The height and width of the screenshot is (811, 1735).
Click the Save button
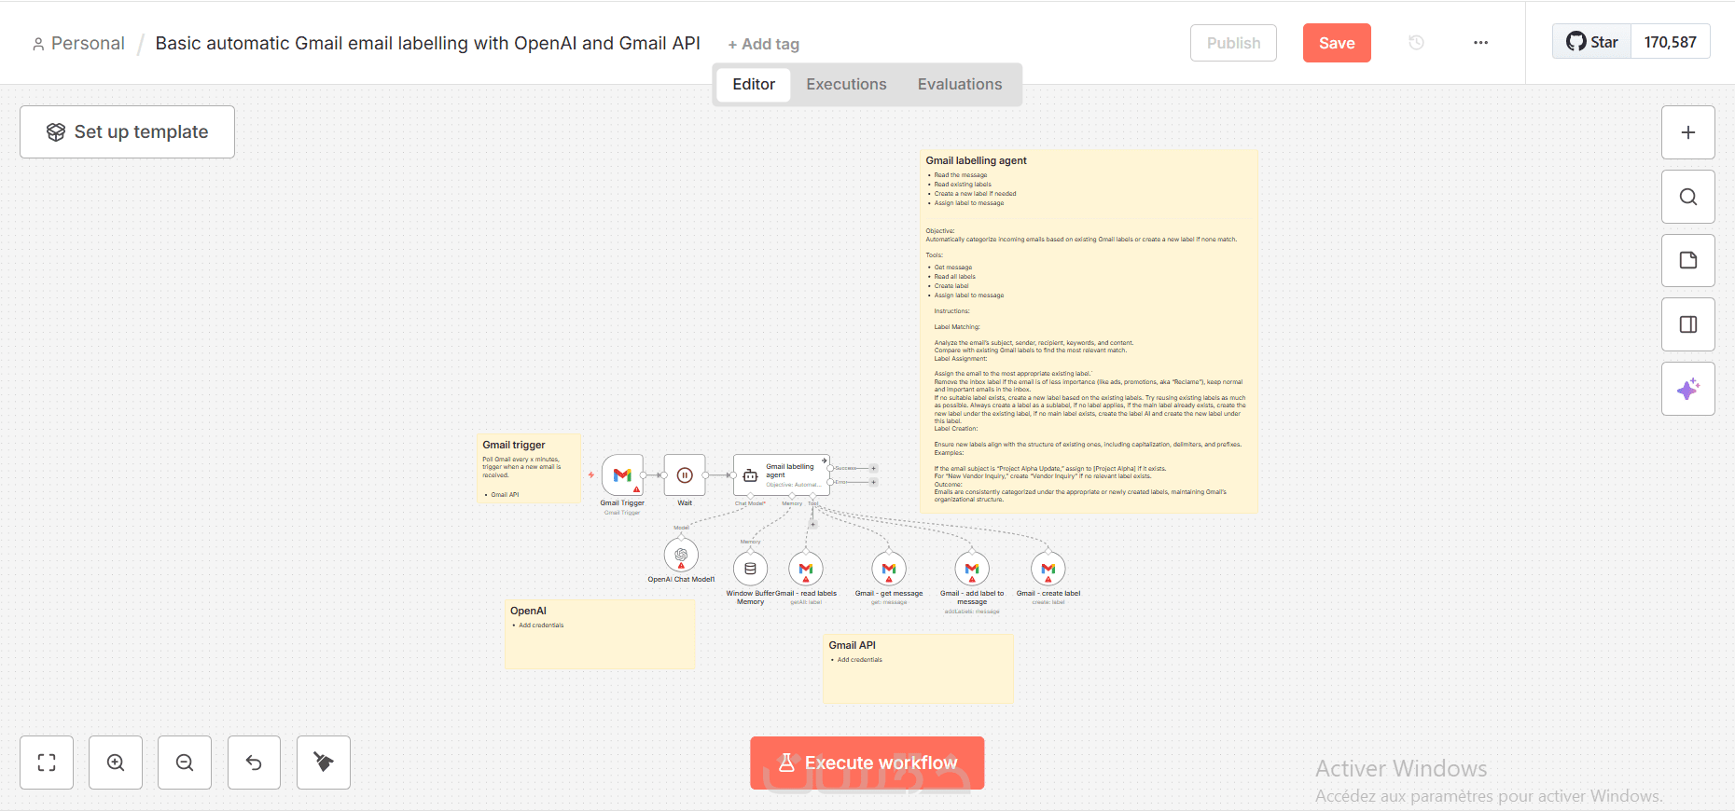[1337, 43]
